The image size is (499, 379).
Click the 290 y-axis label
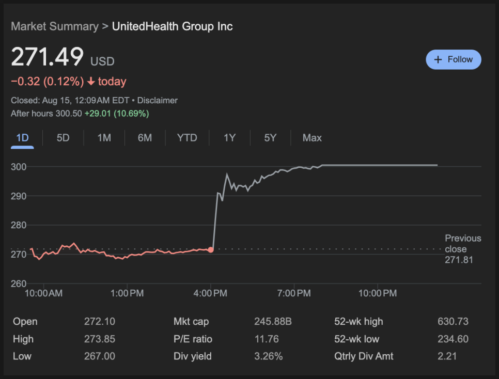(19, 196)
